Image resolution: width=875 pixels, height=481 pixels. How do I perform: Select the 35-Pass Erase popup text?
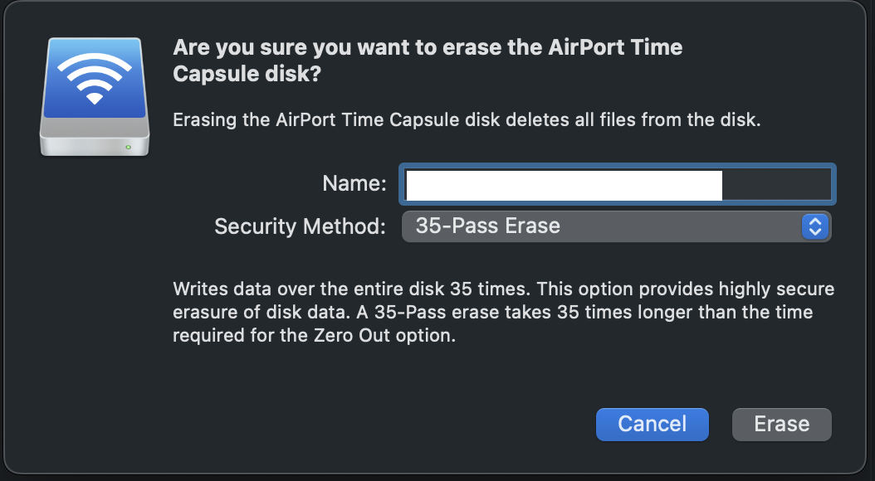(488, 226)
